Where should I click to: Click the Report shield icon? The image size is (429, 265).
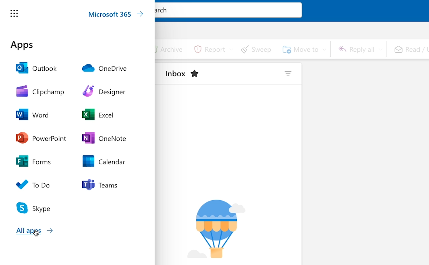(198, 49)
